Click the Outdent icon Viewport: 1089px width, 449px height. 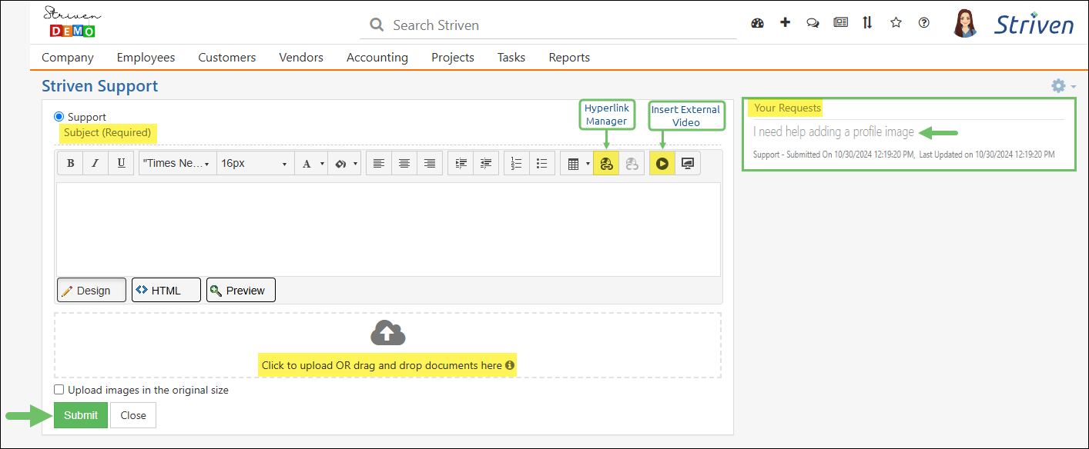pos(486,164)
